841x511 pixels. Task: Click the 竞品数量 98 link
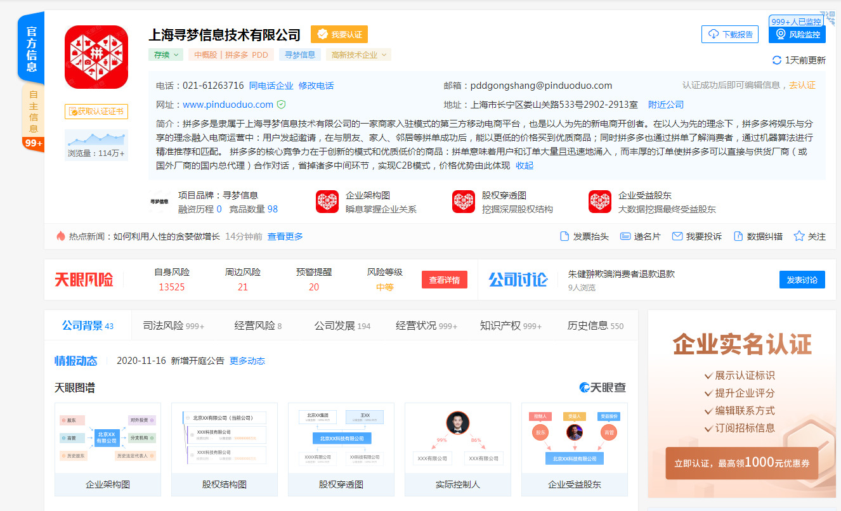tap(254, 209)
